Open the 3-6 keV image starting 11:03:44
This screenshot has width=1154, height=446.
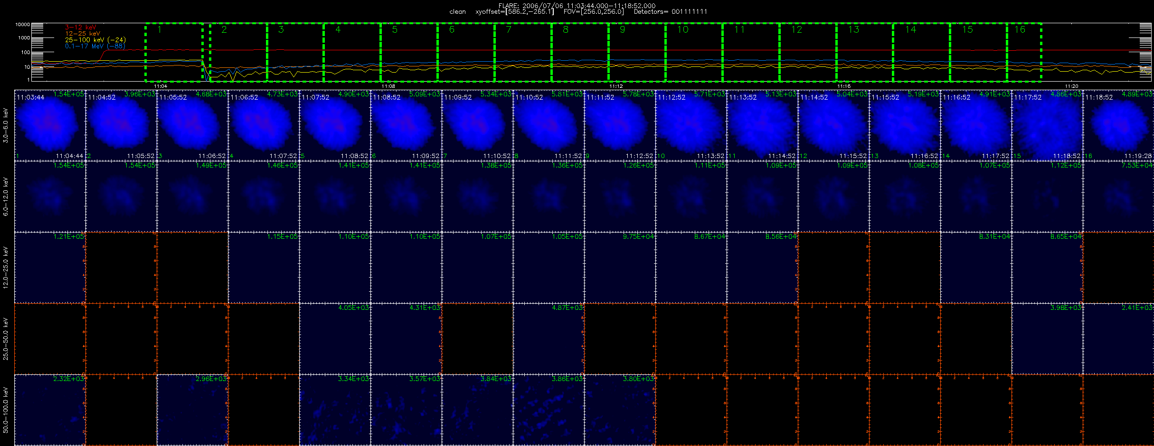(x=50, y=125)
